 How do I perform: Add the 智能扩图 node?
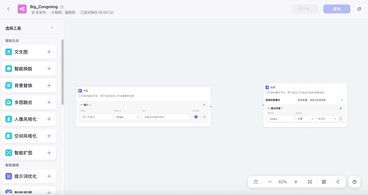(49, 153)
